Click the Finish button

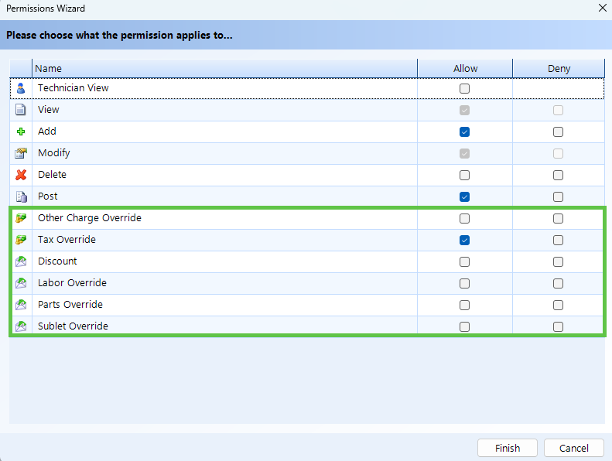pyautogui.click(x=508, y=448)
